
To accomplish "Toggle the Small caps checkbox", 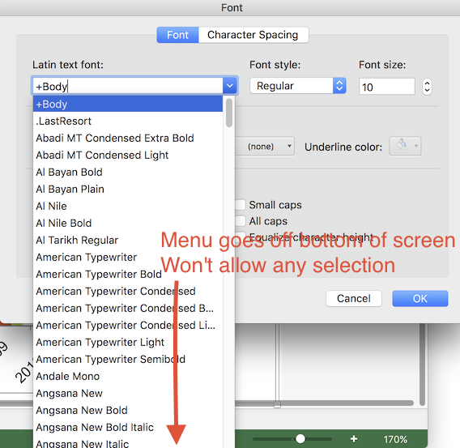I will (241, 204).
